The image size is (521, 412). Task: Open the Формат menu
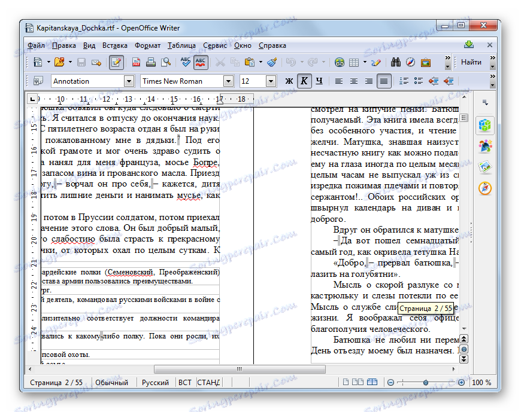point(147,45)
